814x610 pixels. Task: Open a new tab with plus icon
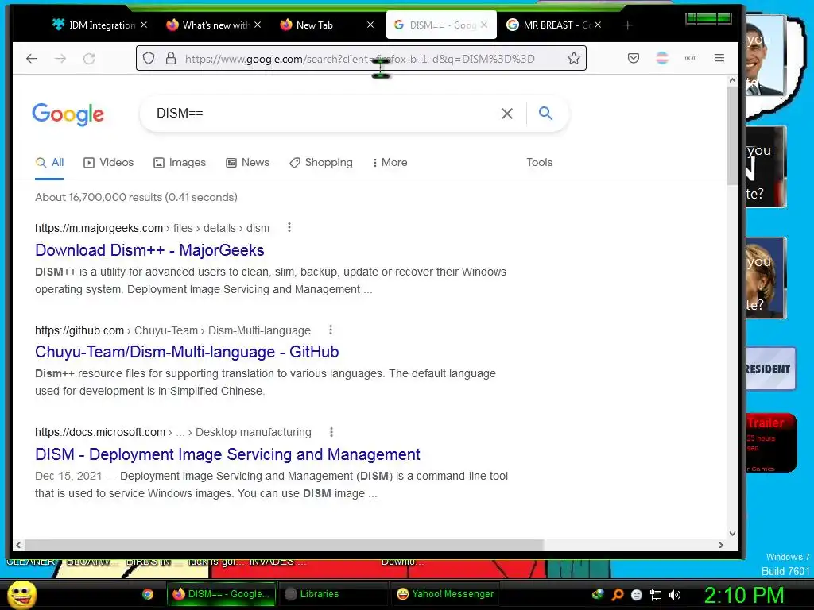pos(628,25)
